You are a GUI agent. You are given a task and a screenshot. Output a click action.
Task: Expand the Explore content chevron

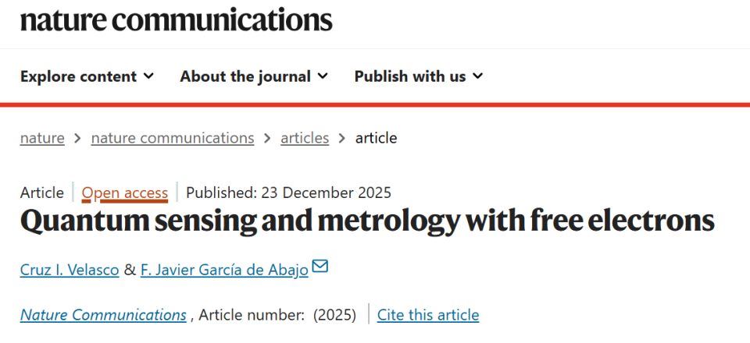[x=148, y=76]
